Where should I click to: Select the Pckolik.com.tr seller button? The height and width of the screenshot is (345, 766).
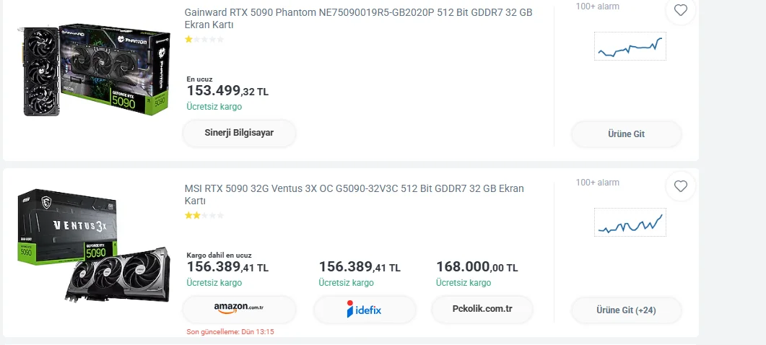(x=482, y=309)
